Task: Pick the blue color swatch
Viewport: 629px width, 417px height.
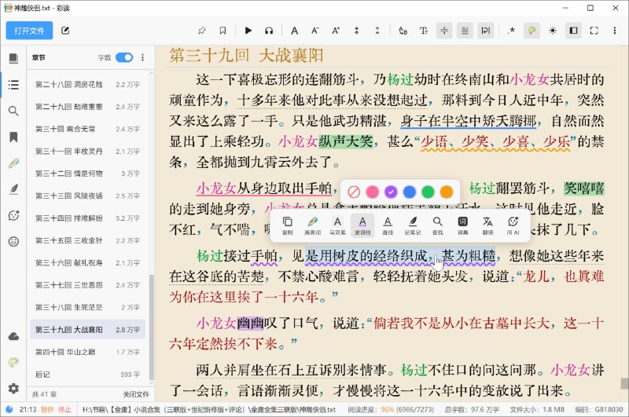Action: click(409, 192)
